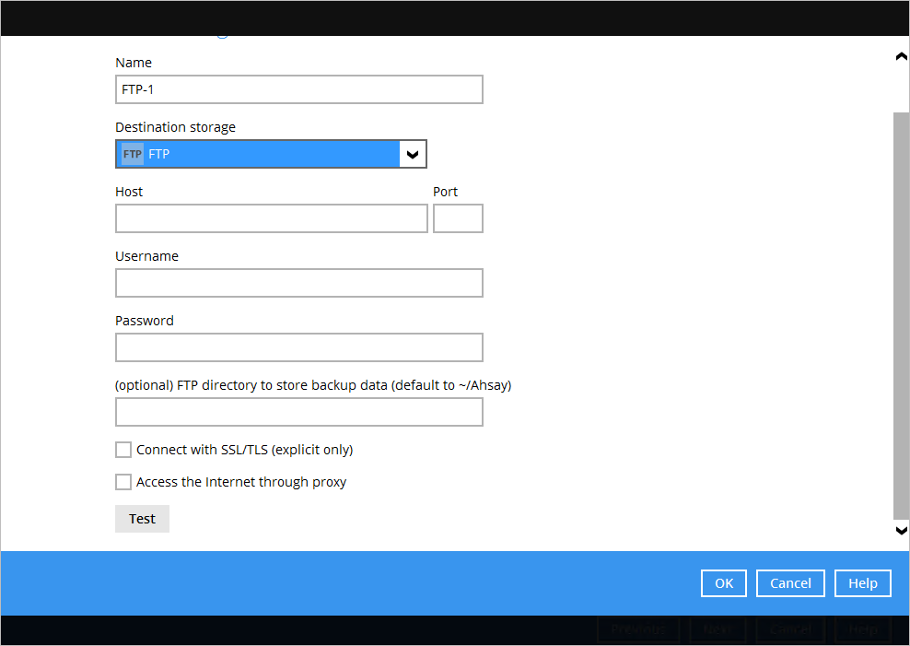Screen dimensions: 910x646
Task: Click into the Name field containing FTP-1
Action: 298,89
